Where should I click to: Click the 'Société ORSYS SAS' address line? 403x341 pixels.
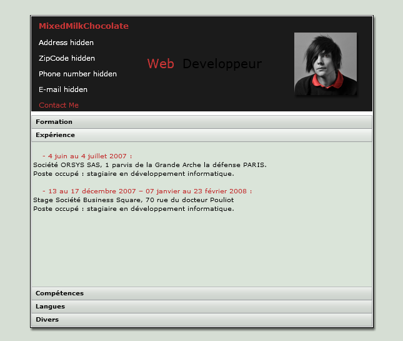point(150,165)
